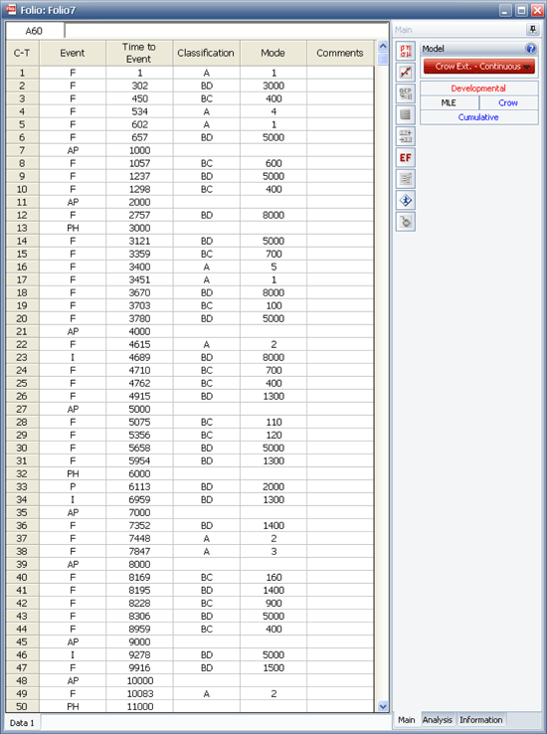Toggle the Crow confidence bounds option
This screenshot has width=547, height=734.
pos(508,103)
